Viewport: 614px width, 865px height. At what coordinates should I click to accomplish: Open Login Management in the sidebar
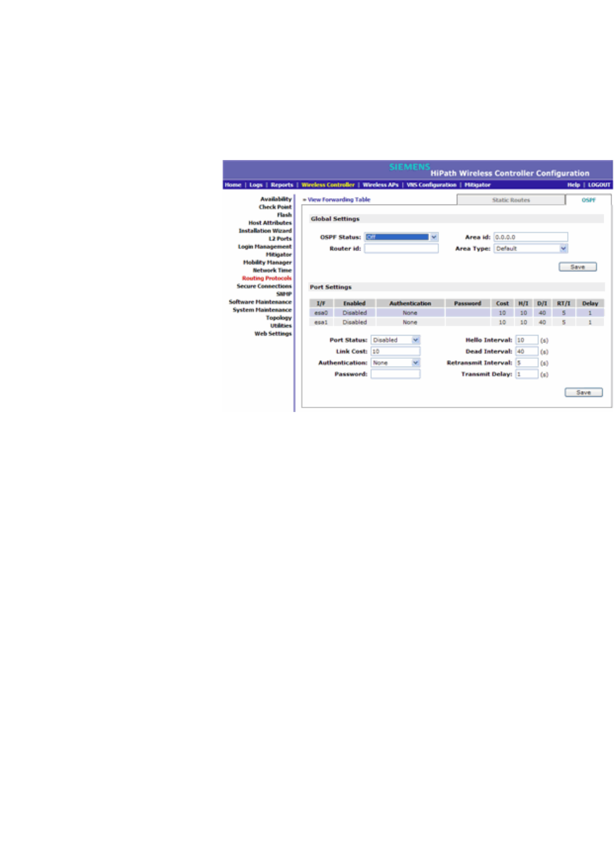pyautogui.click(x=265, y=246)
